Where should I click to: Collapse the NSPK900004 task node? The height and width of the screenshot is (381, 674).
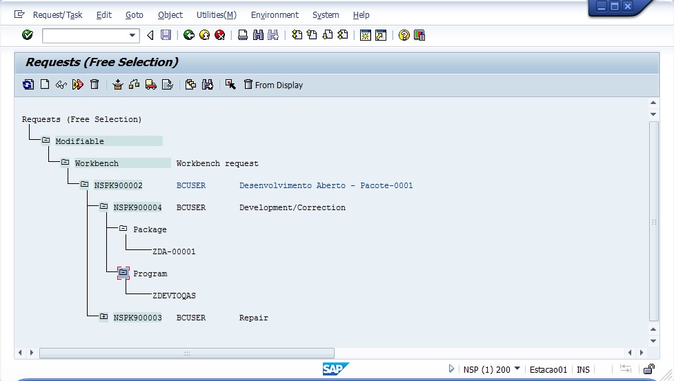(103, 207)
